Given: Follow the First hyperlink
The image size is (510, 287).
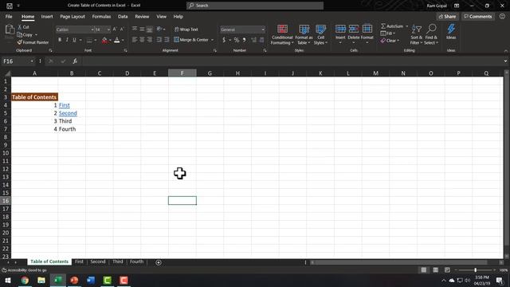Looking at the screenshot, I should (x=64, y=105).
